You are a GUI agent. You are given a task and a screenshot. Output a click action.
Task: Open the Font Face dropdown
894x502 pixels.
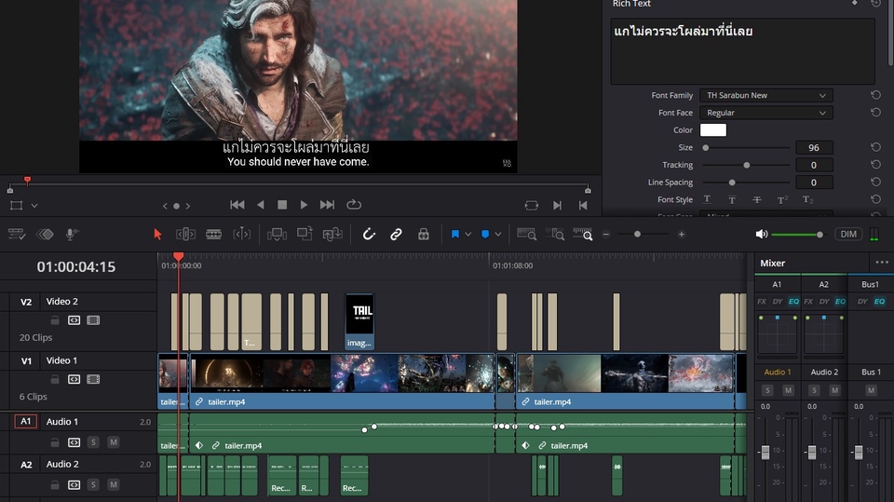pos(765,113)
